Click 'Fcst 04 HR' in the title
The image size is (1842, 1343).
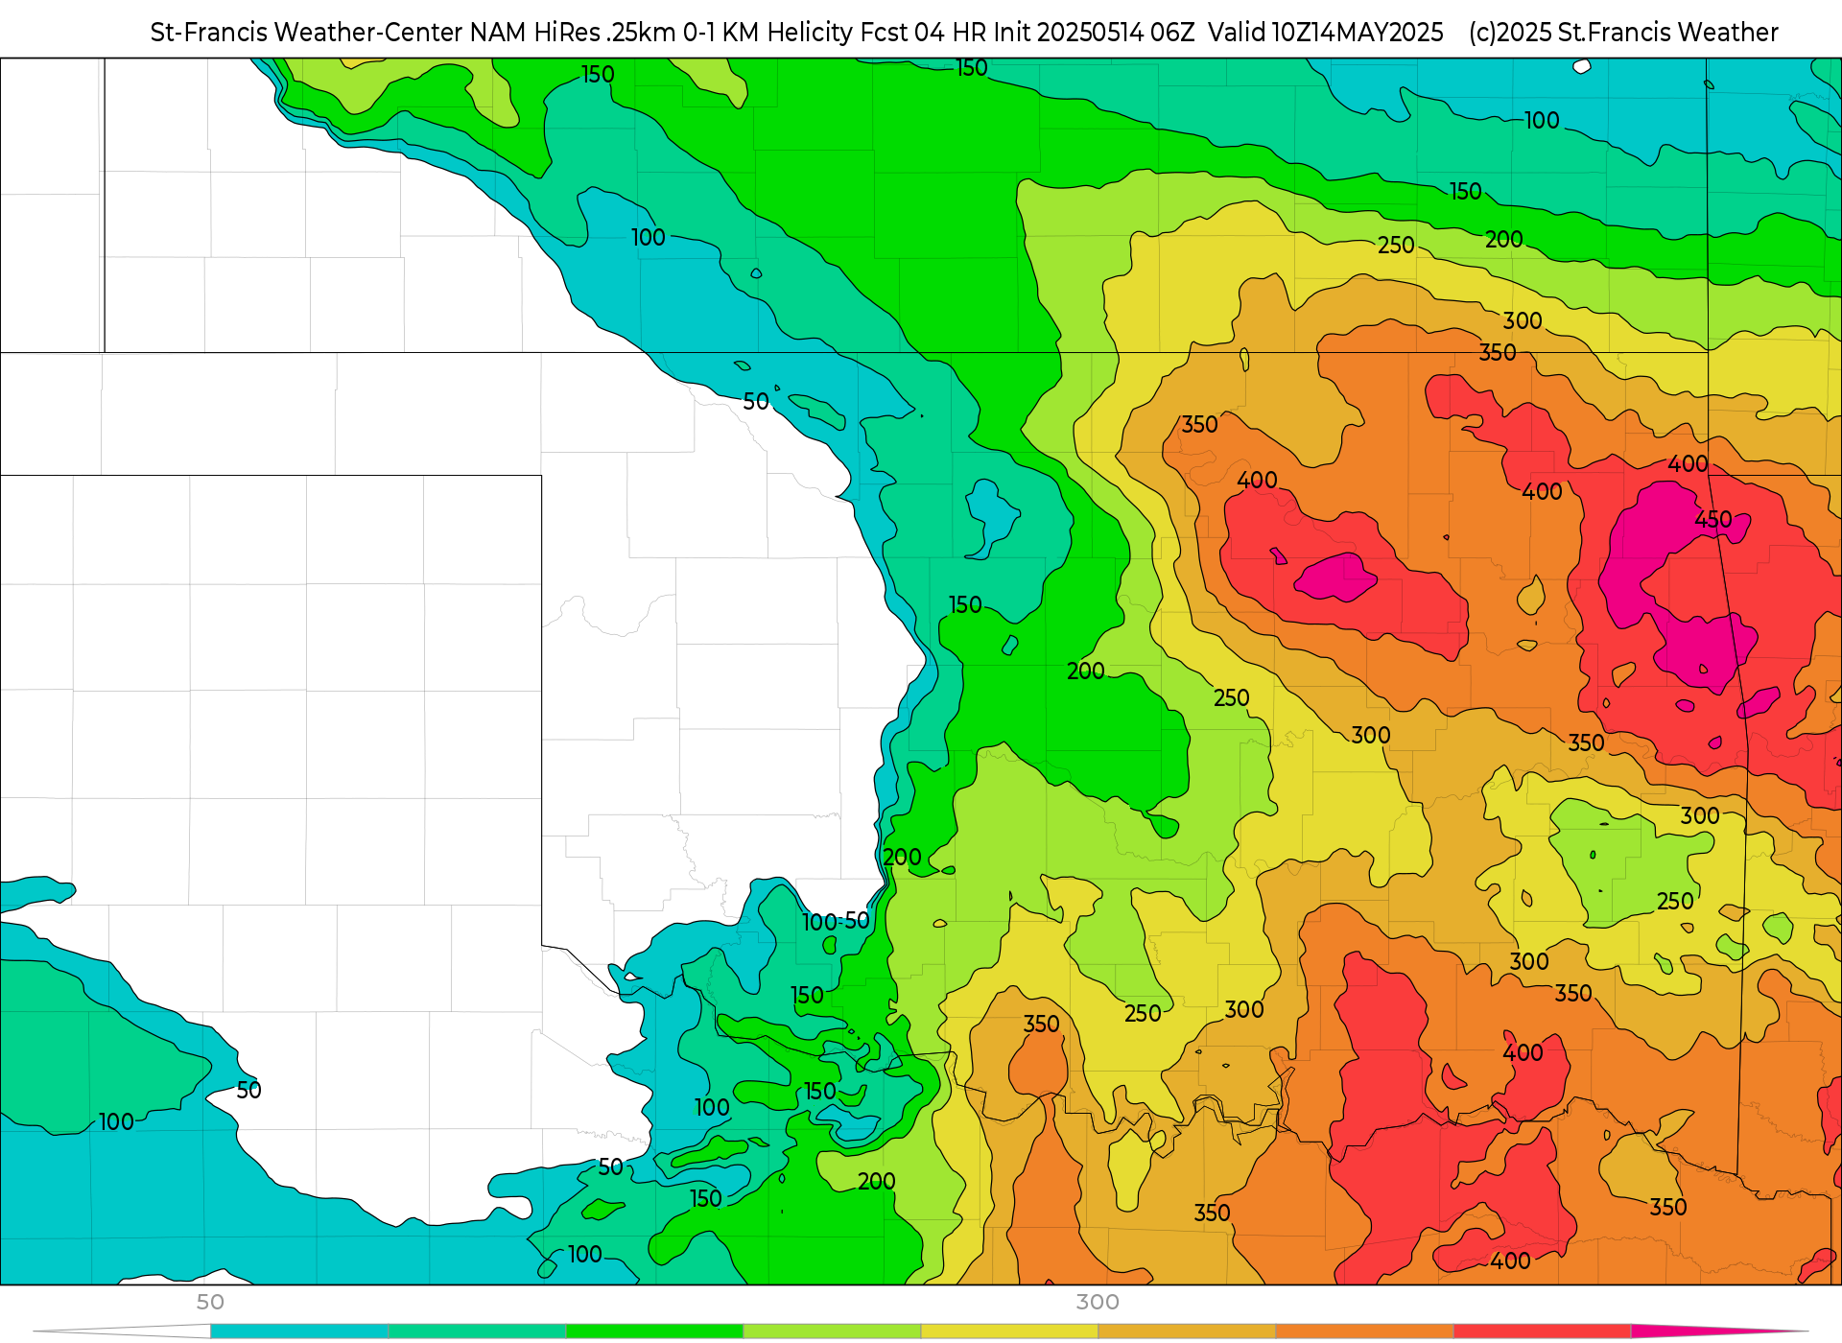(923, 33)
